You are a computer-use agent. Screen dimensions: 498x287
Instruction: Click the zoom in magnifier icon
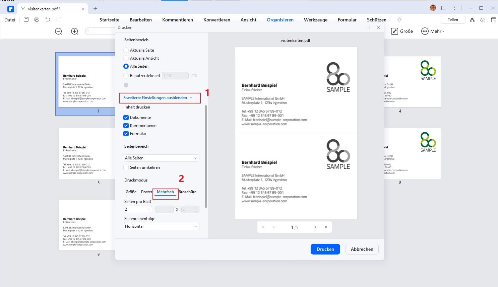(x=75, y=31)
